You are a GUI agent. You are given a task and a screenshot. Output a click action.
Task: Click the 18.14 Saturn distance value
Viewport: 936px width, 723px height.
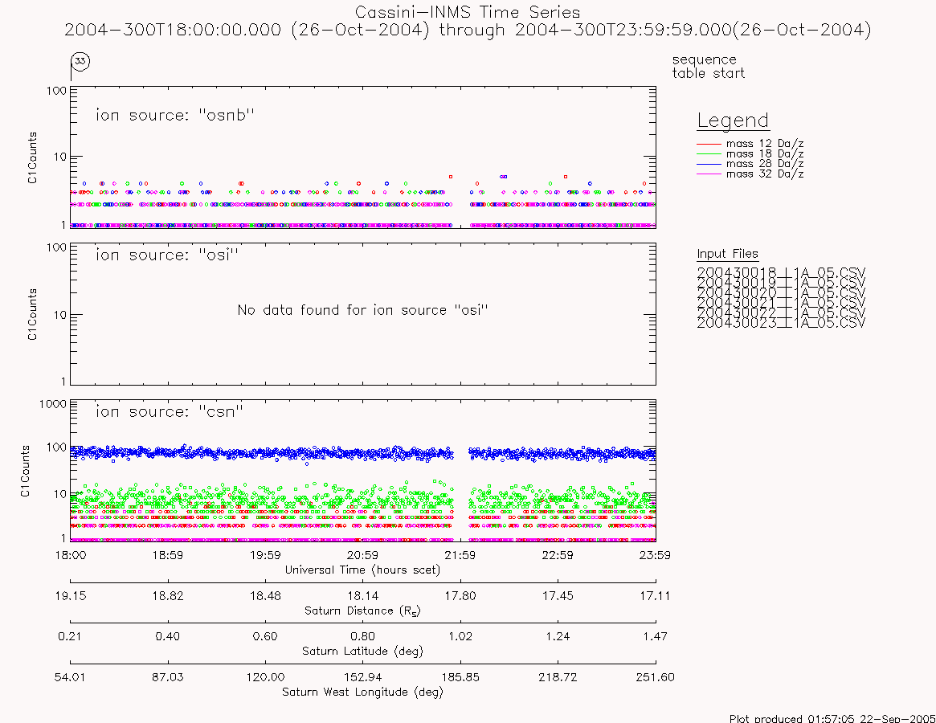(x=363, y=596)
